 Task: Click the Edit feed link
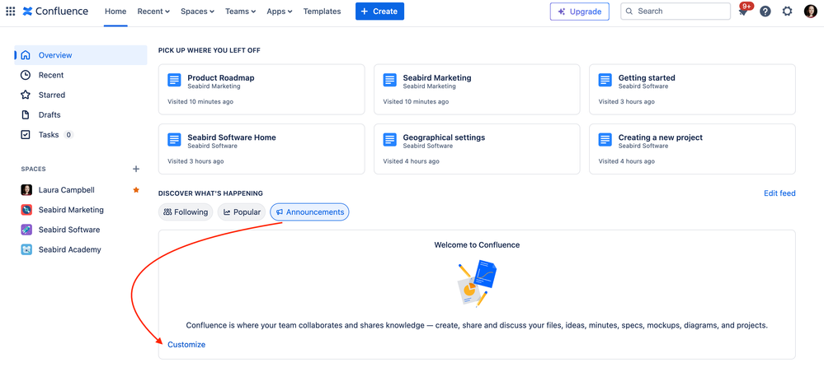[x=779, y=193]
